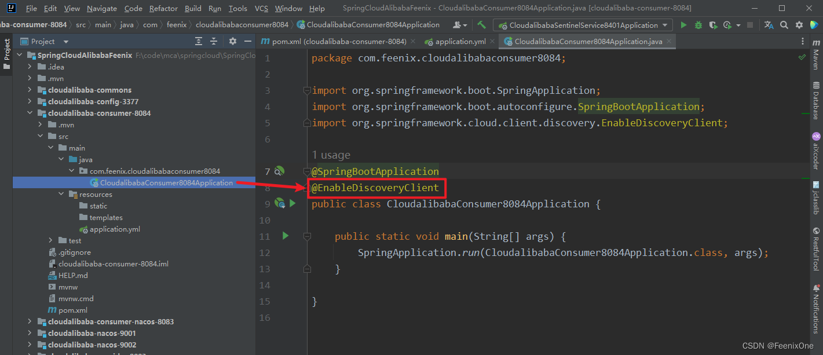Open the RestfulTool side panel
The width and height of the screenshot is (823, 355).
click(x=816, y=250)
